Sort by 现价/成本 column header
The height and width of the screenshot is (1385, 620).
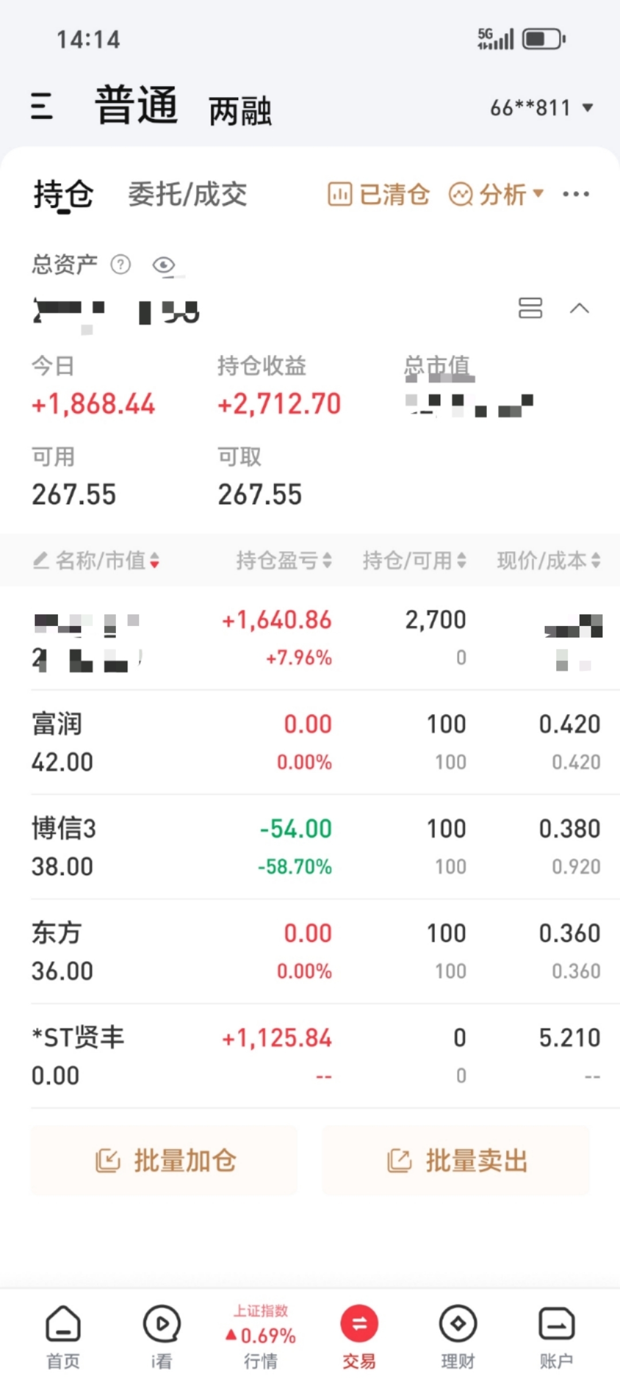[x=549, y=560]
